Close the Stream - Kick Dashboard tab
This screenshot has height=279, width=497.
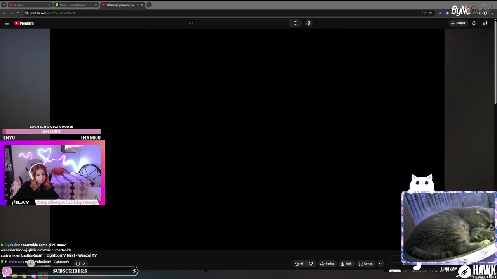tap(96, 5)
